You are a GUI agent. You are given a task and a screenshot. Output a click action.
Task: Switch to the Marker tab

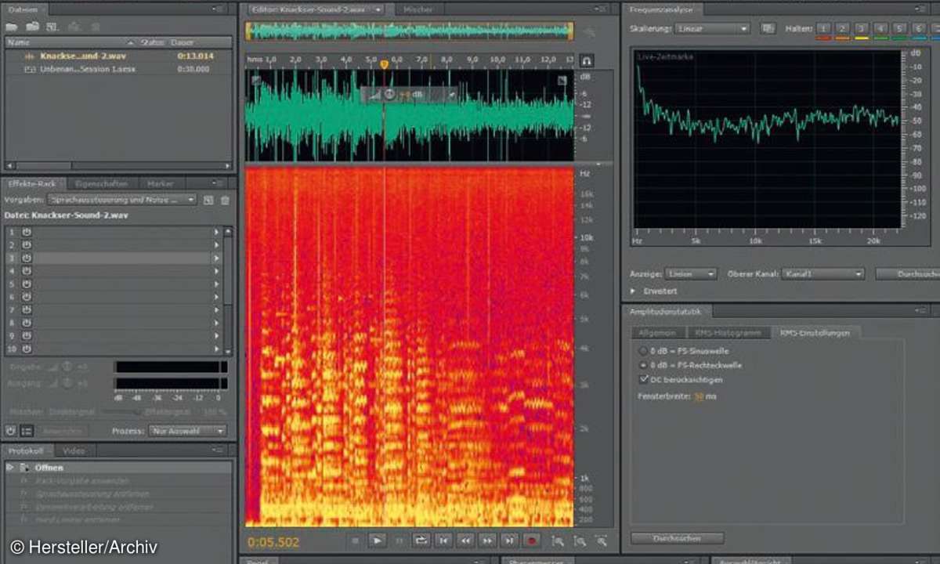[x=161, y=183]
